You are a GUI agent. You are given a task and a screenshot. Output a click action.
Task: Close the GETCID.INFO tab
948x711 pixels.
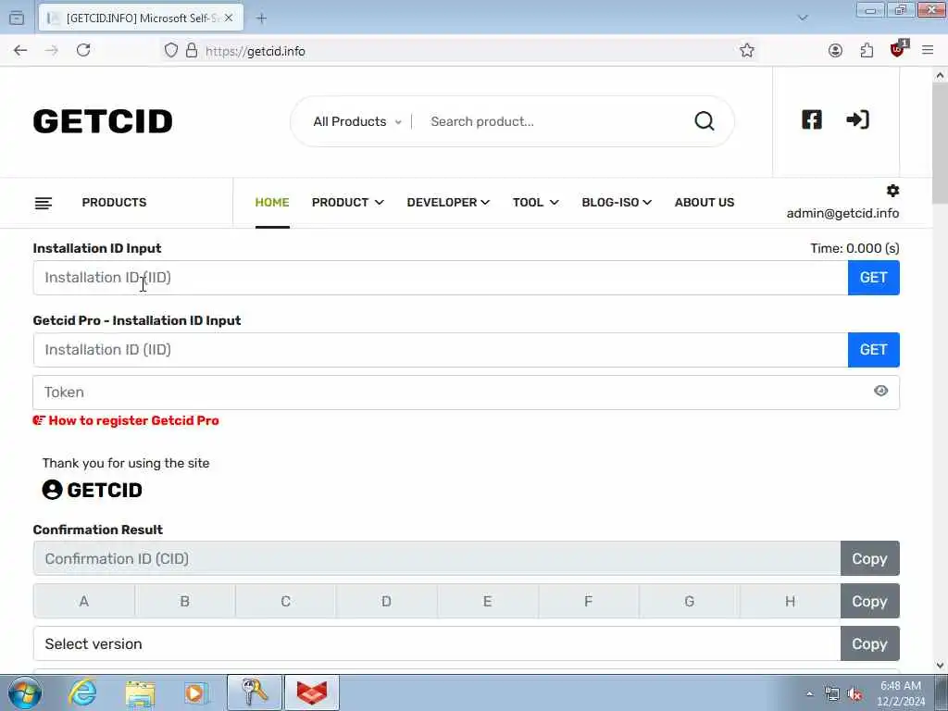[229, 19]
